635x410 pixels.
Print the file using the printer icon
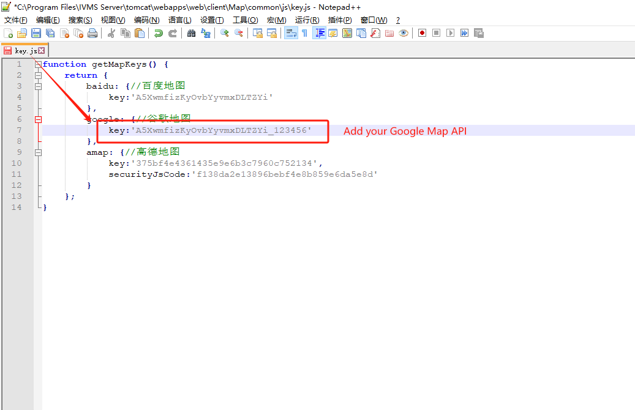(92, 33)
